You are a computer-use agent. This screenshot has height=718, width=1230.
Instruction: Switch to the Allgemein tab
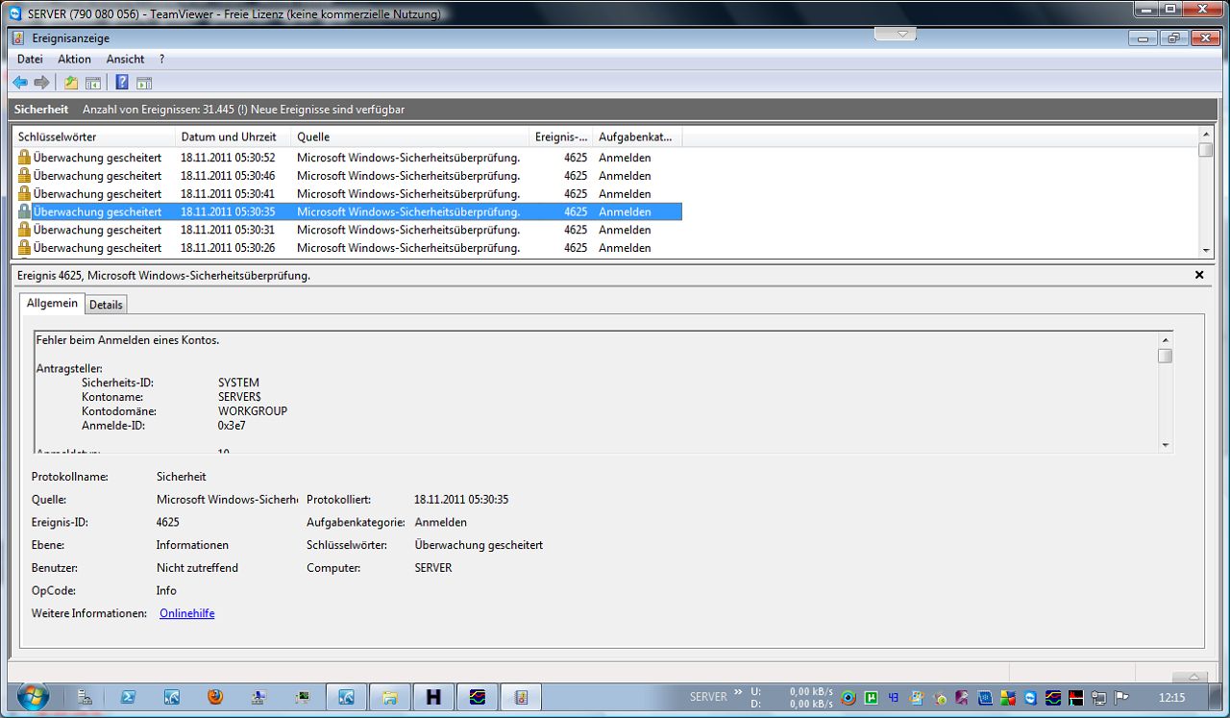coord(52,303)
